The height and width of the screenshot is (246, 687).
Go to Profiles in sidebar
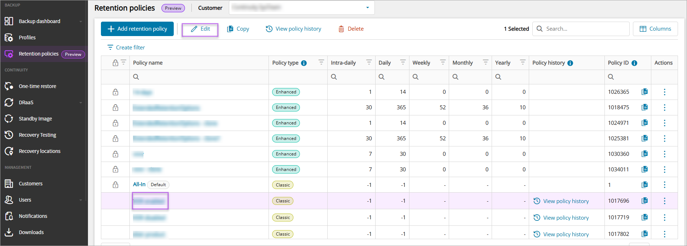pyautogui.click(x=27, y=38)
